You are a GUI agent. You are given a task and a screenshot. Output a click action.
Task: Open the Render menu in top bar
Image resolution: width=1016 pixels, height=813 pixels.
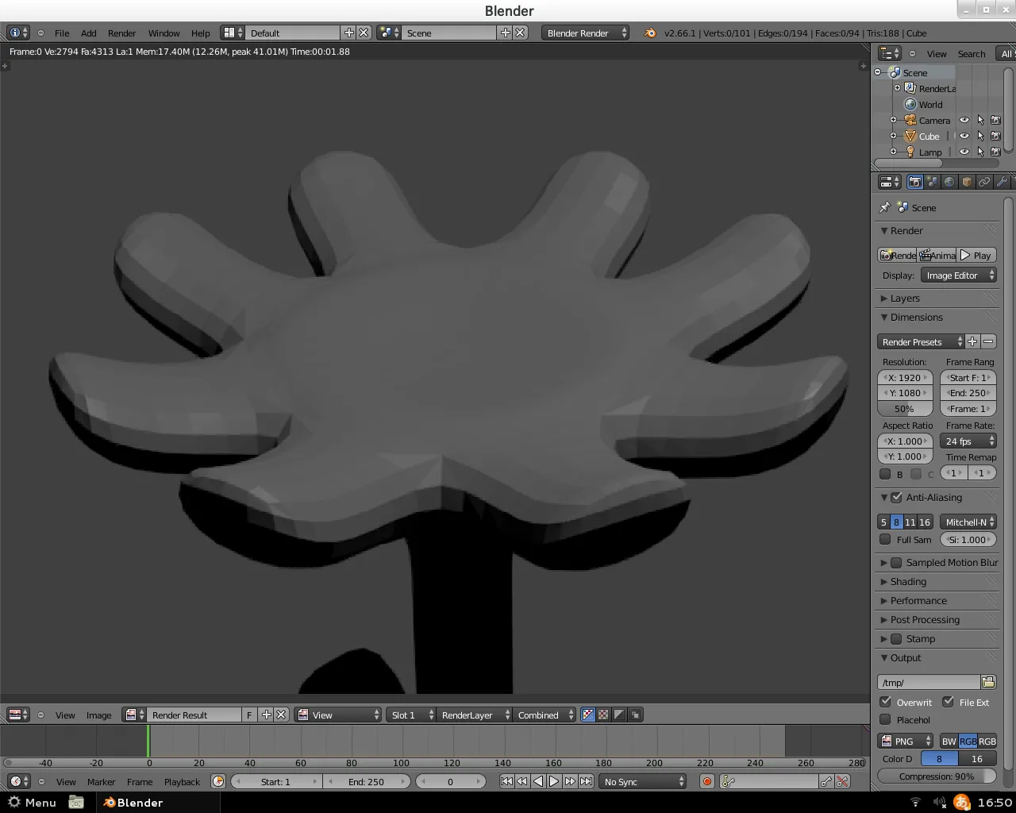coord(121,33)
